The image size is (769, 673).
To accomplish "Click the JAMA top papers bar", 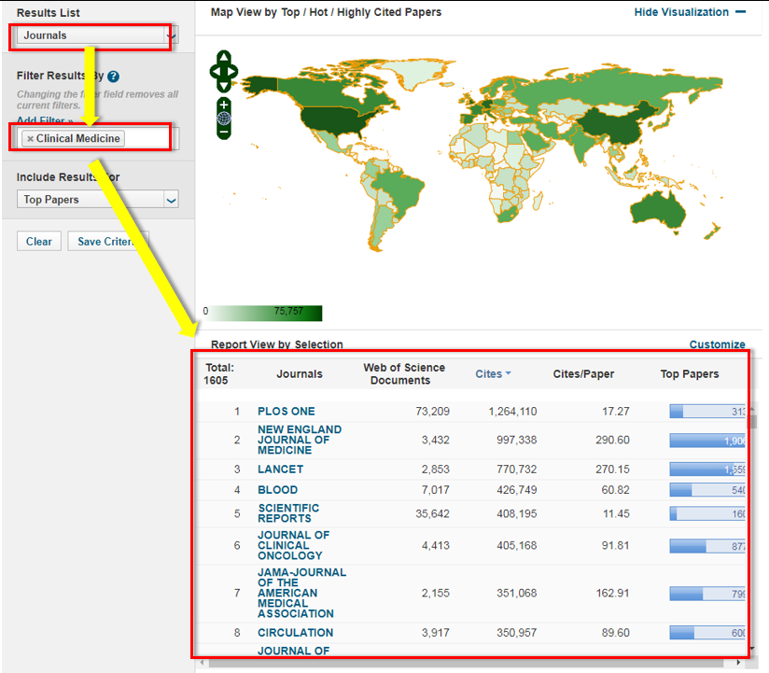I will point(707,593).
